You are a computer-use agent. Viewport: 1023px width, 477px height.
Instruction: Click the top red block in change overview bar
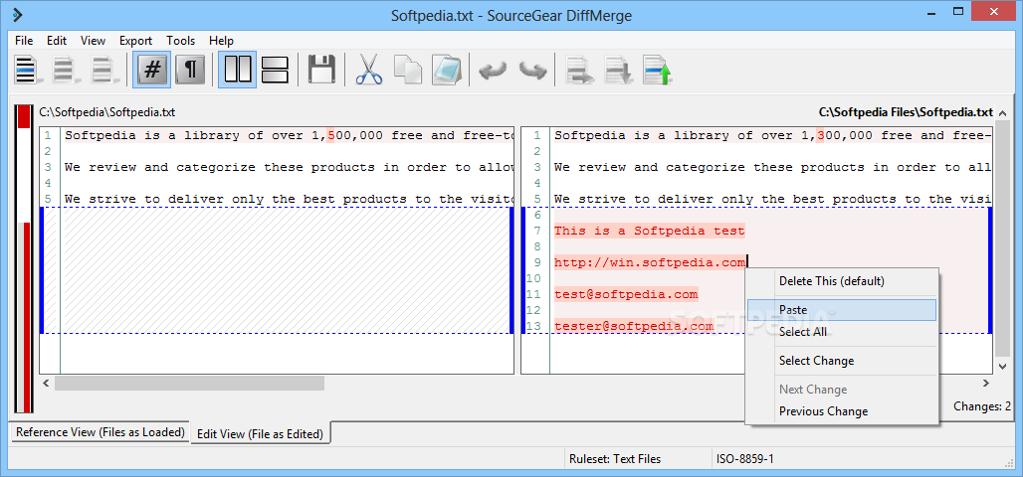tap(24, 116)
